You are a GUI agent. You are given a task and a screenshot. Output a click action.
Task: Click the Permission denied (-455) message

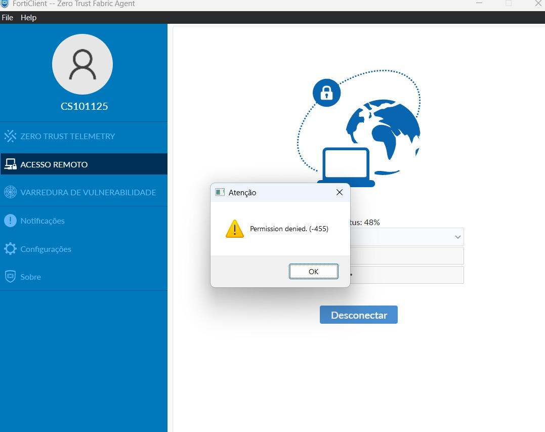click(289, 229)
